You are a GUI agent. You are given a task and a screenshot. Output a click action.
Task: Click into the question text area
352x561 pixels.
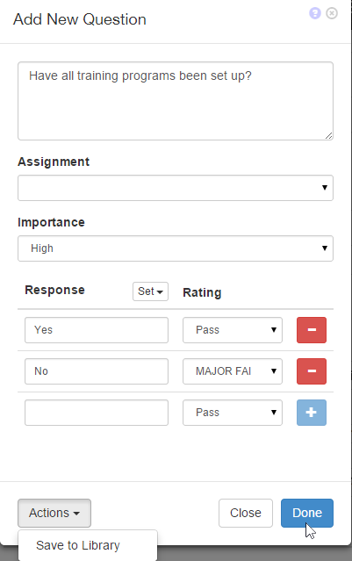(x=176, y=101)
